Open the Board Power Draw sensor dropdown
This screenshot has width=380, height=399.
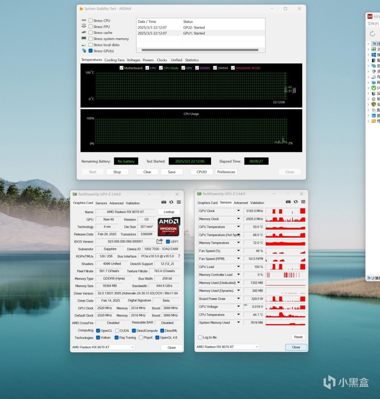(238, 299)
